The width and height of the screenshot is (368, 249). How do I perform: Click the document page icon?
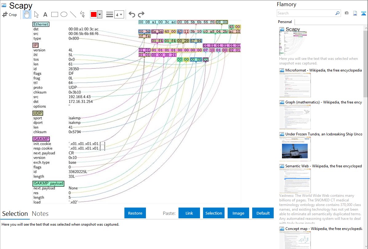point(355,13)
